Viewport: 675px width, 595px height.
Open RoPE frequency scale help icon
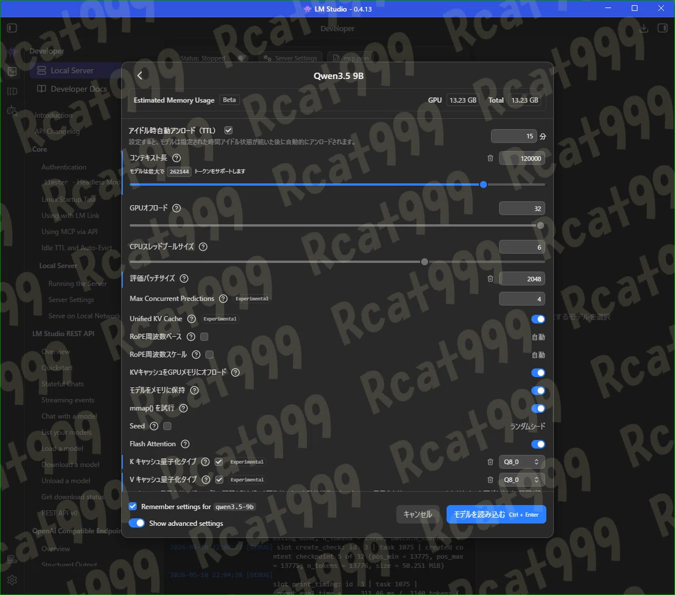pos(196,355)
